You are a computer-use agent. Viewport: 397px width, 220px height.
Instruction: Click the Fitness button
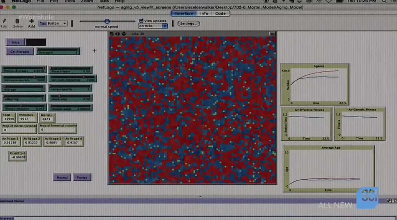(82, 178)
